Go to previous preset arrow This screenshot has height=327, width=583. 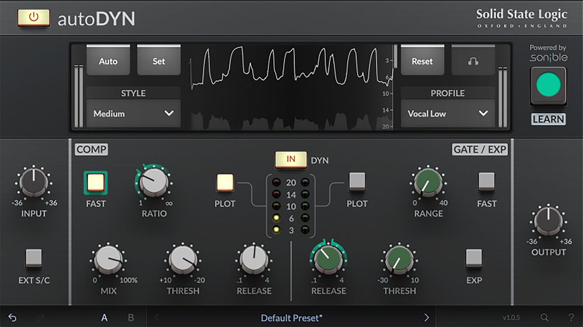tap(156, 318)
